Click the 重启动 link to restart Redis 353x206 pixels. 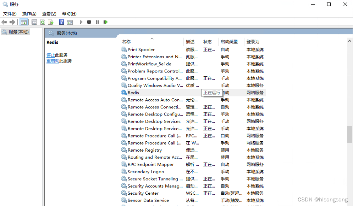pyautogui.click(x=53, y=61)
